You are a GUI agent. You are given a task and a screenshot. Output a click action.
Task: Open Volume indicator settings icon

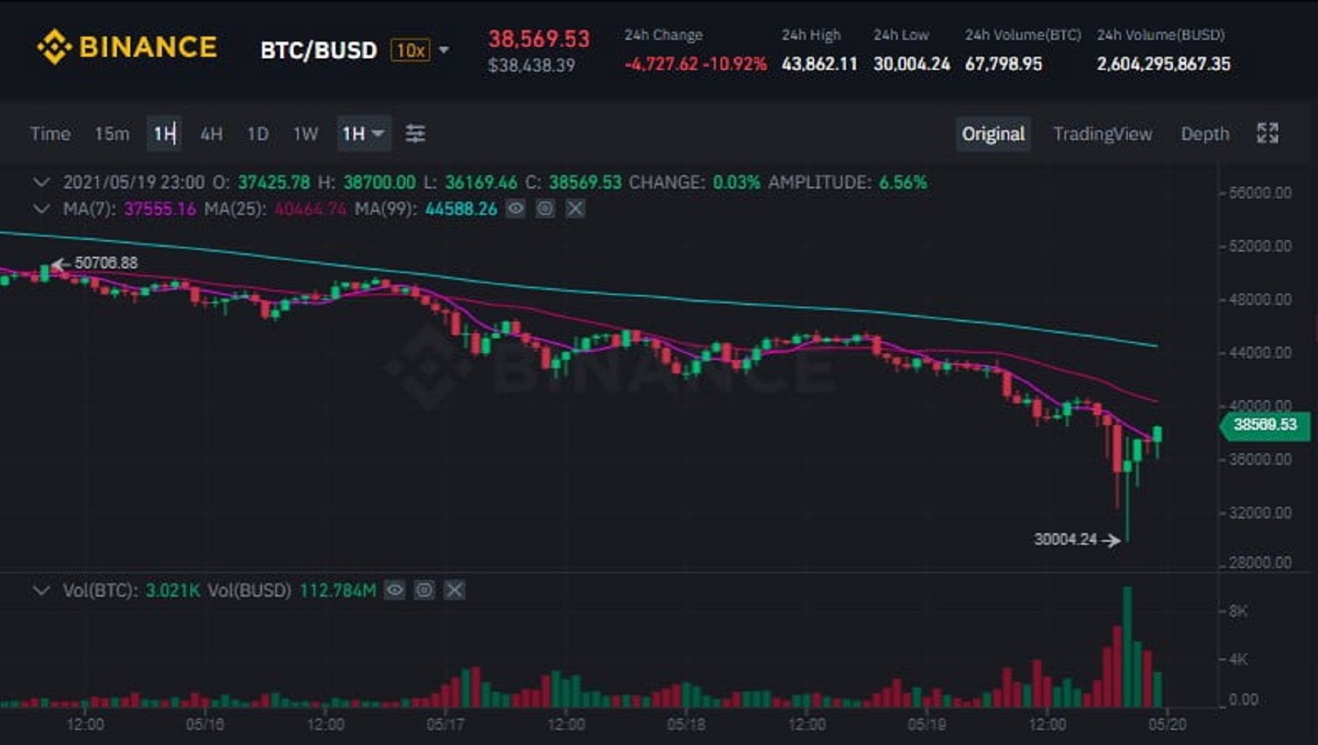point(424,590)
